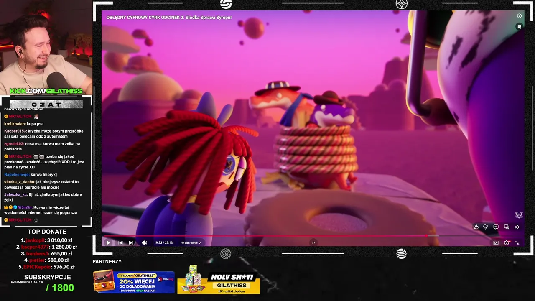This screenshot has width=535, height=301.
Task: Click top donor jankopl1 3 010,00 zł
Action: (x=47, y=240)
